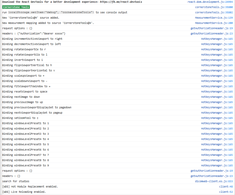Screen dimensions: 235x195
Task: Click 'Binding rotateViewportCCW to l' message
Action: (x=25, y=55)
